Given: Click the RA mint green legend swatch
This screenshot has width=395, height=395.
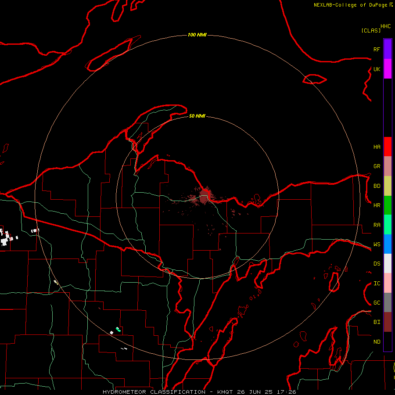Looking at the screenshot, I should click(x=388, y=225).
